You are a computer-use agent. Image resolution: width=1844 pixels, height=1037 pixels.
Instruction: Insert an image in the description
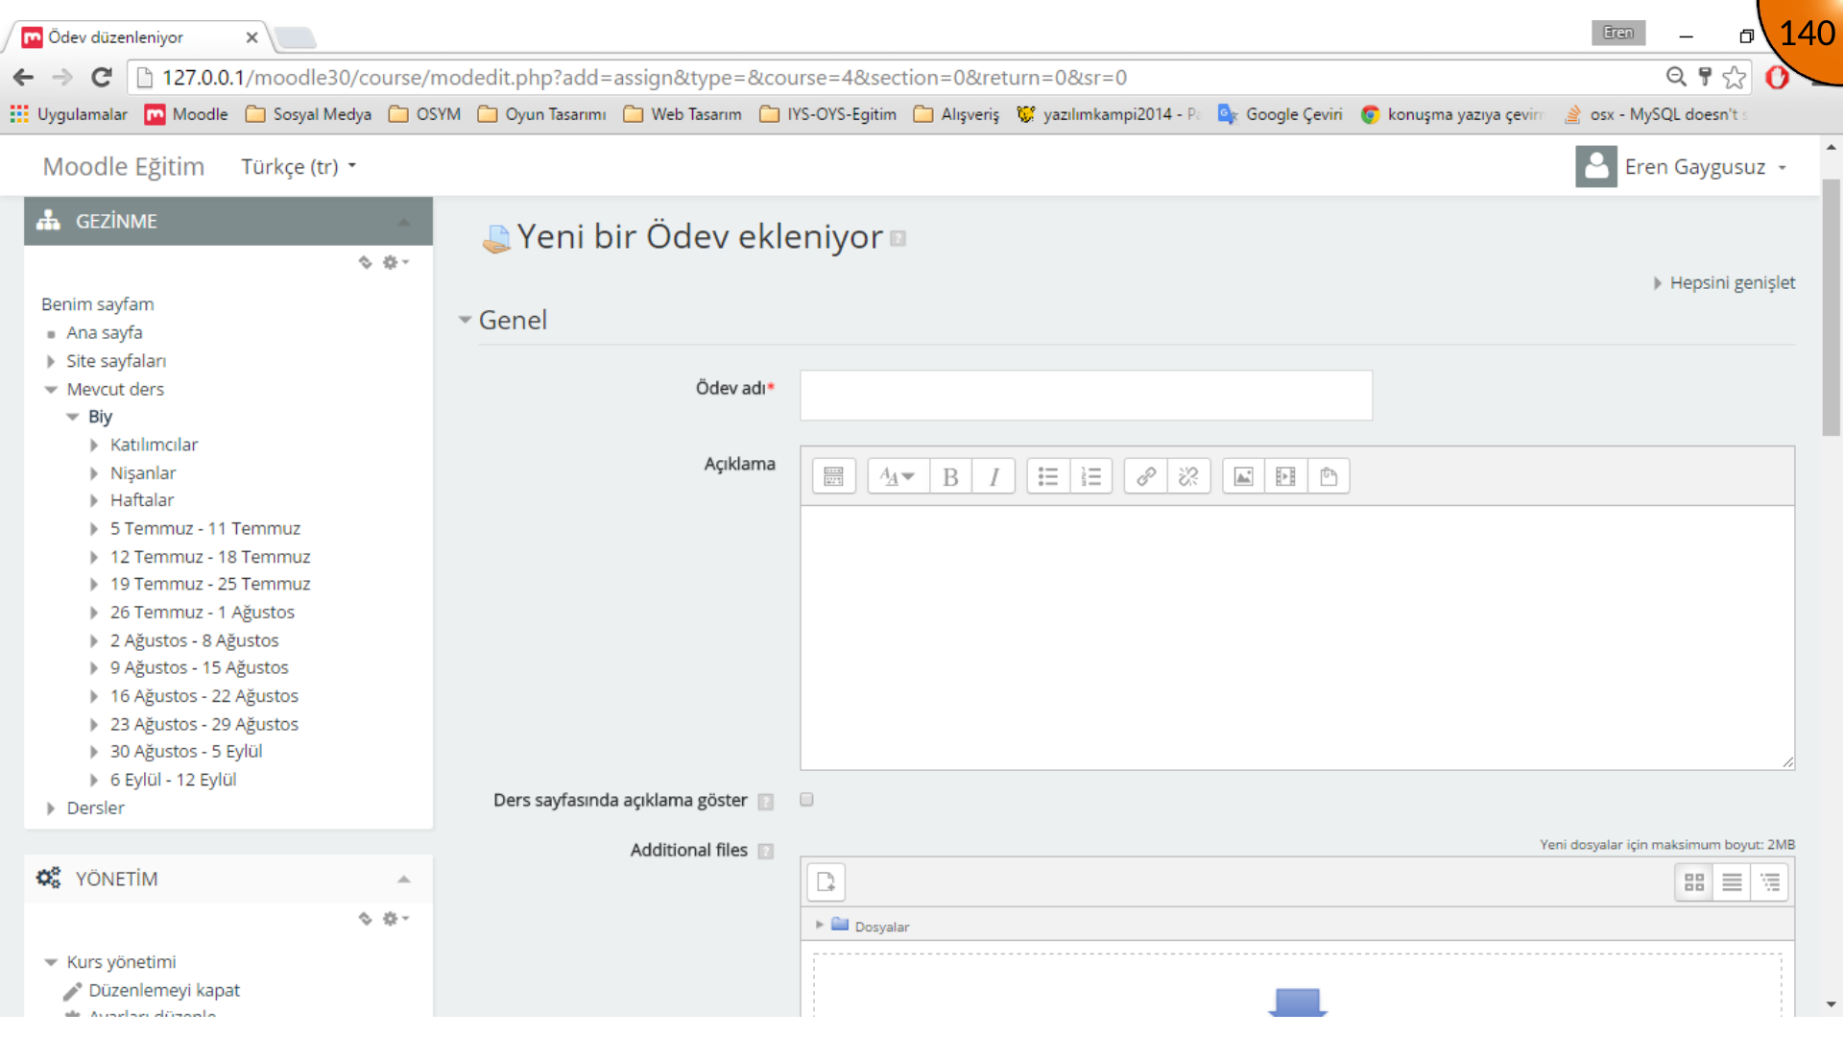point(1243,476)
